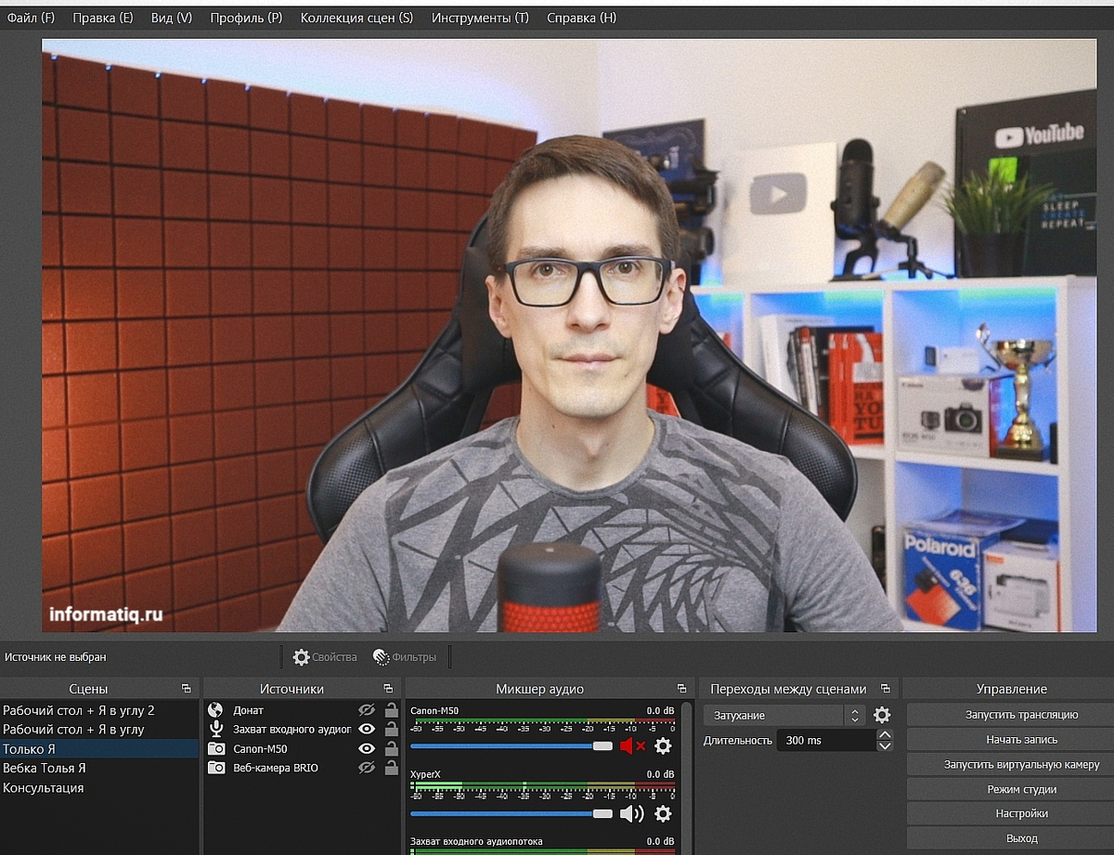Click the audio mixer vertical scrollbar
1114x855 pixels.
687,778
